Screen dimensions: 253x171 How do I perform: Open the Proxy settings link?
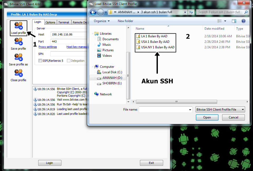click(x=48, y=47)
